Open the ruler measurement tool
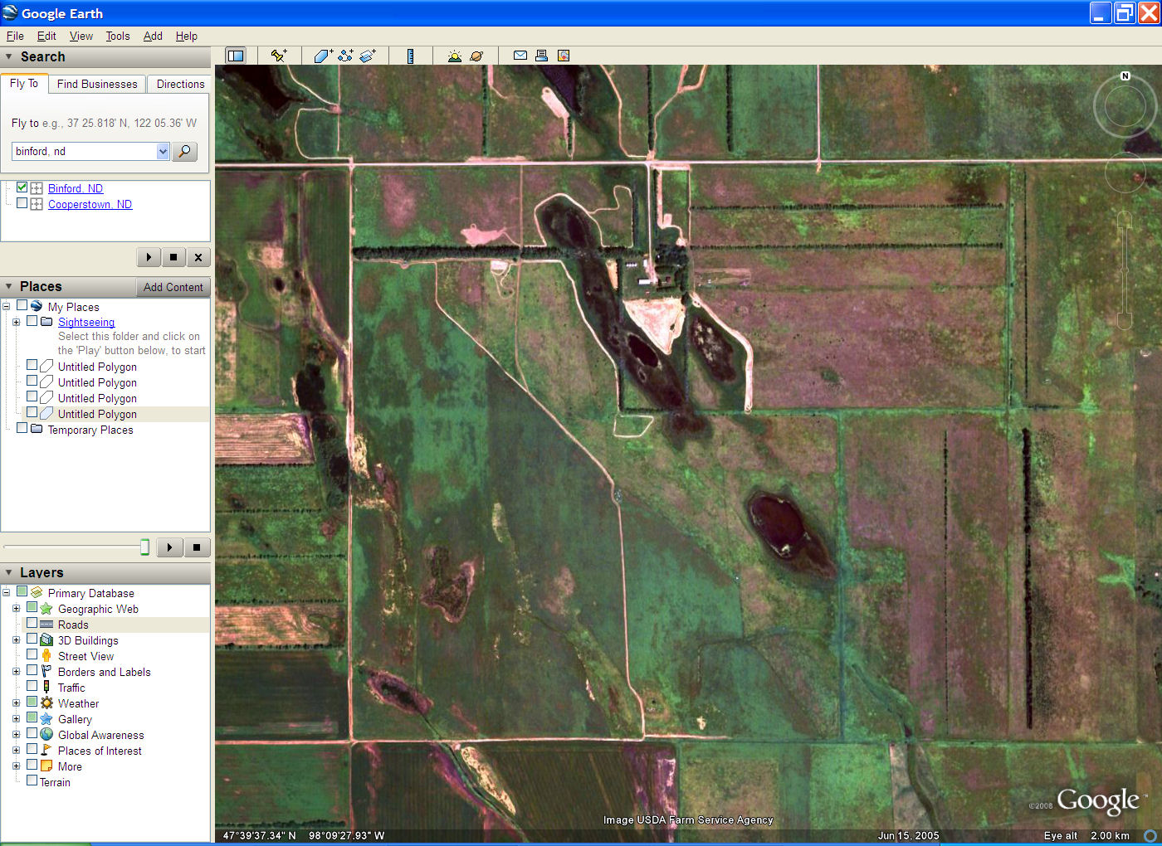This screenshot has width=1162, height=846. click(410, 56)
